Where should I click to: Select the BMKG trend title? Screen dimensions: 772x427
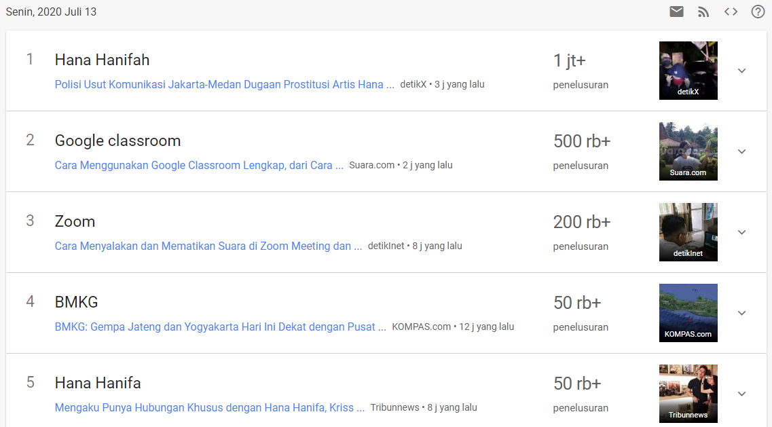pyautogui.click(x=76, y=302)
